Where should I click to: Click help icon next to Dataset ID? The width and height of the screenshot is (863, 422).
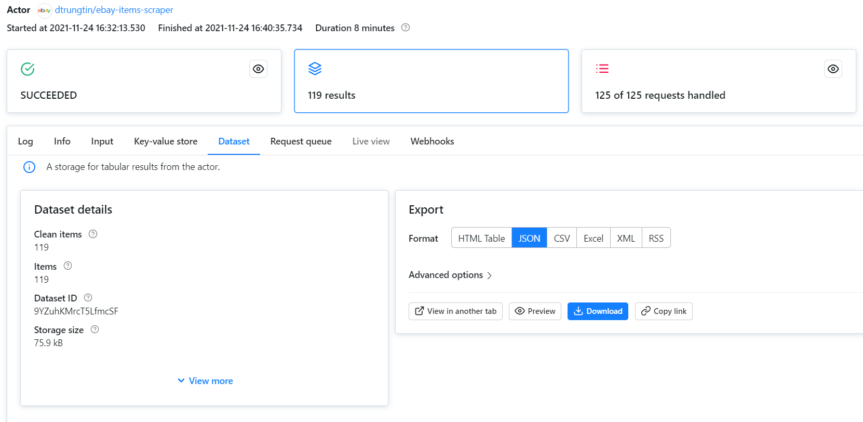pos(88,298)
